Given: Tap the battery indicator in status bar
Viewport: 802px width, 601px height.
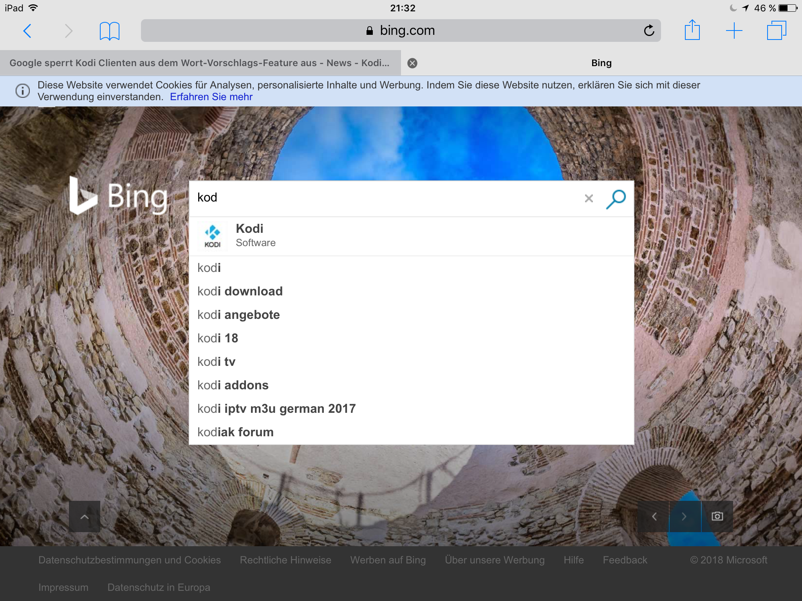Looking at the screenshot, I should [788, 8].
